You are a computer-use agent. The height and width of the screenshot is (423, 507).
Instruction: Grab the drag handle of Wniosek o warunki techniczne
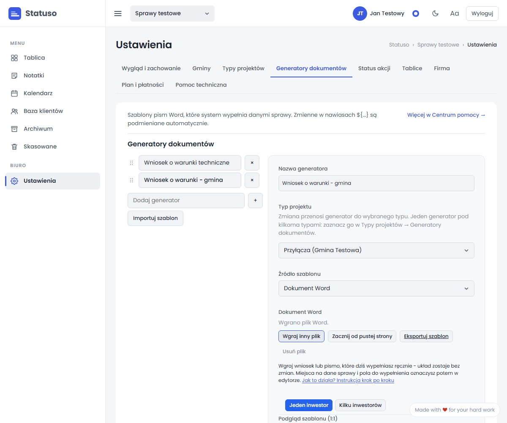click(x=131, y=163)
